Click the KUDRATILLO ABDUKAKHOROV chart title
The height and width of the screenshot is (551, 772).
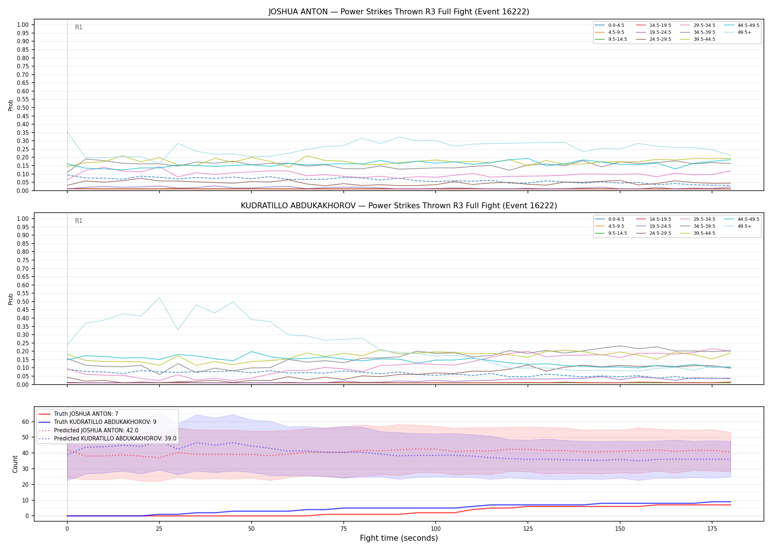(x=399, y=206)
